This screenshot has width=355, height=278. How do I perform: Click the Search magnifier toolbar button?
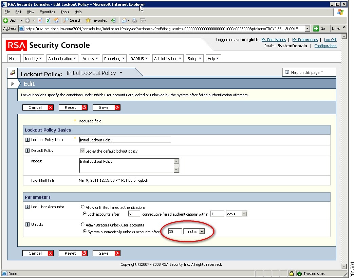pyautogui.click(x=72, y=20)
